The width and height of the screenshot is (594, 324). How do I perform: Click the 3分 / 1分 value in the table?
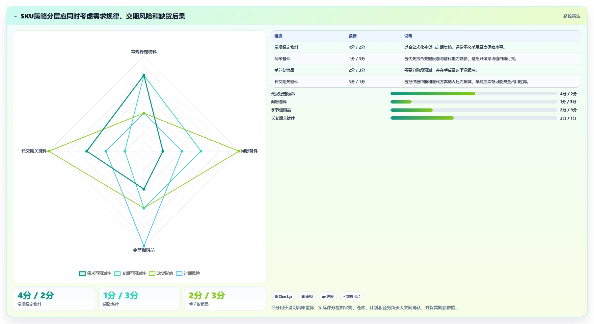(x=357, y=82)
